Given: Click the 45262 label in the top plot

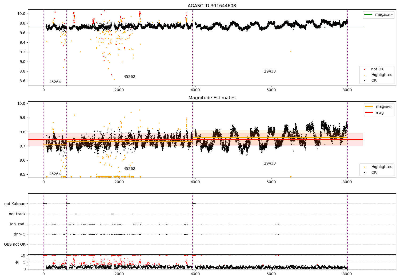Looking at the screenshot, I should click(x=129, y=77).
